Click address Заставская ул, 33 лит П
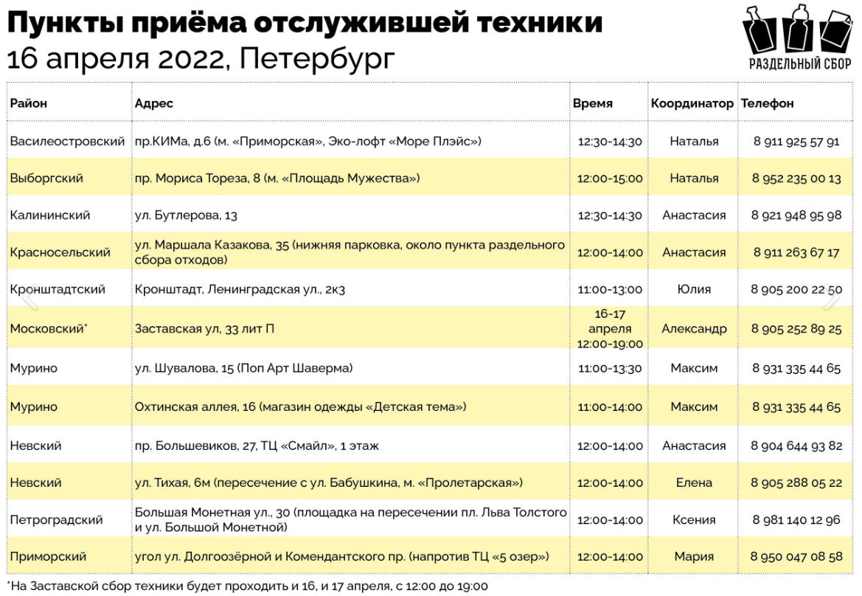This screenshot has height=596, width=862. click(204, 329)
